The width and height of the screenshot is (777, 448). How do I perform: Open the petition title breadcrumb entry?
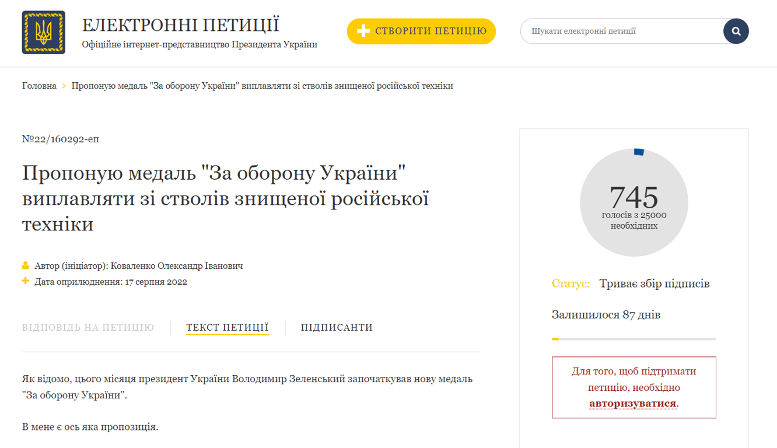262,86
